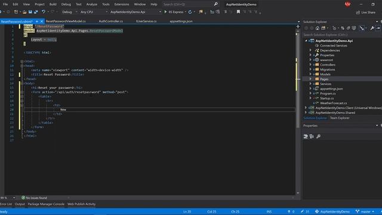Image resolution: width=382 pixels, height=215 pixels.
Task: Switch to IUserService.cs tab
Action: tap(146, 21)
